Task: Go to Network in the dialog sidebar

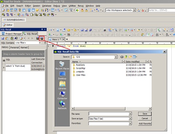Action: point(62,105)
